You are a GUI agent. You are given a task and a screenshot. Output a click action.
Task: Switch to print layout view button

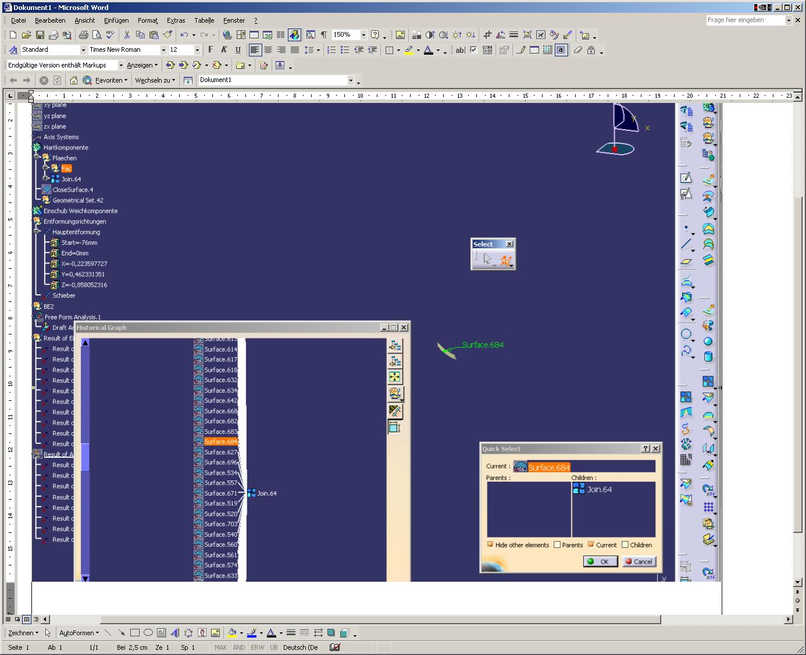pos(27,620)
